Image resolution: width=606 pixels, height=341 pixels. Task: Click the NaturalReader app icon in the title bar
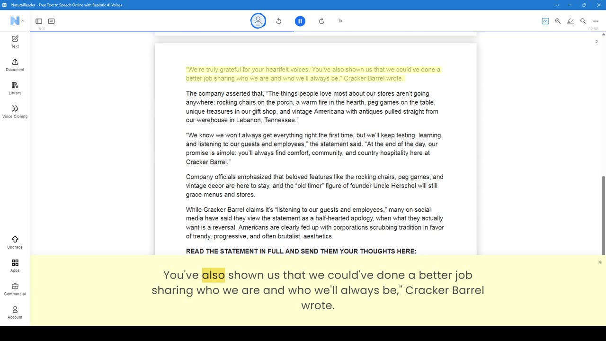[4, 5]
